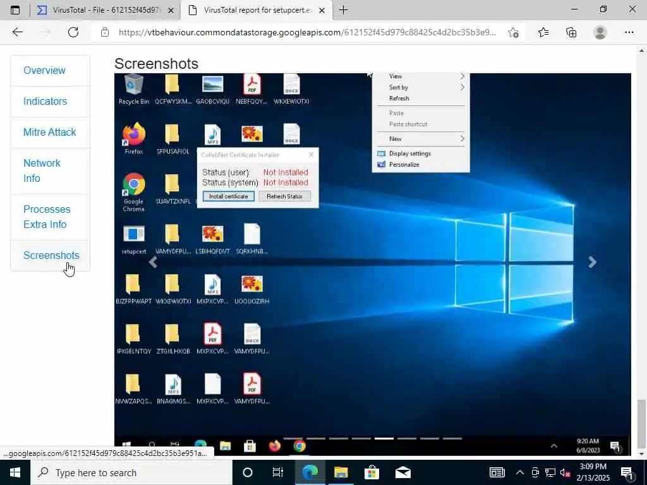Select the VirusTotal report for setupcert tab
The height and width of the screenshot is (485, 647).
coord(256,10)
